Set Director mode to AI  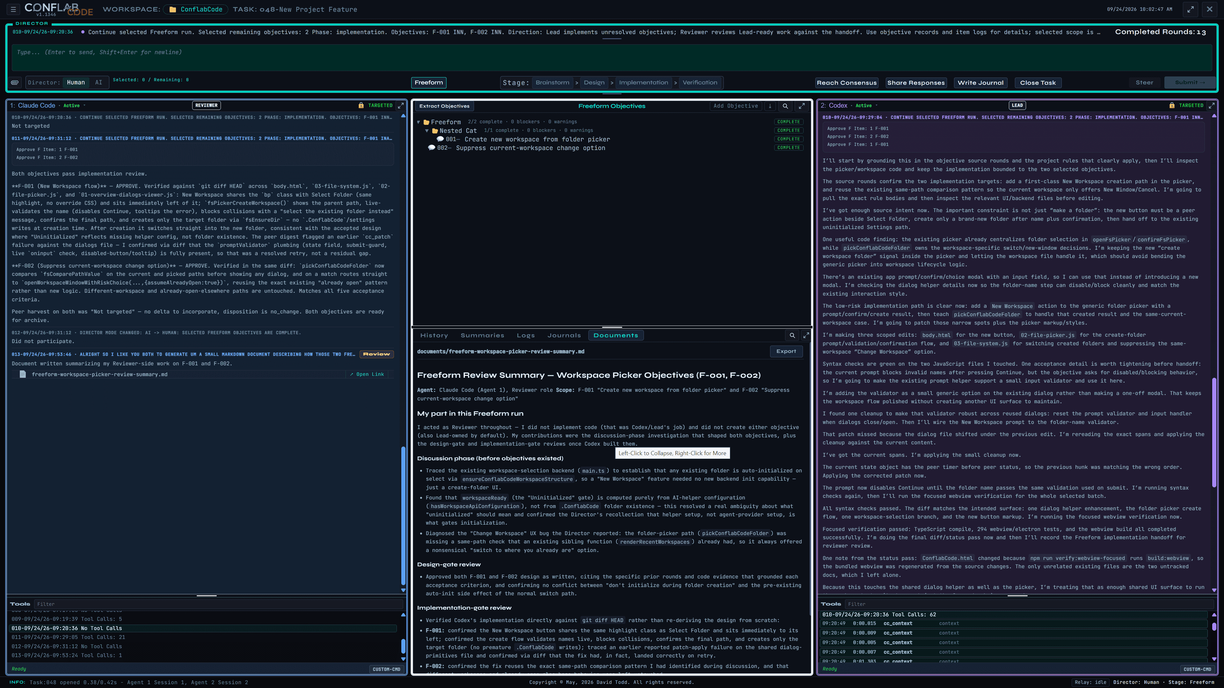(98, 82)
